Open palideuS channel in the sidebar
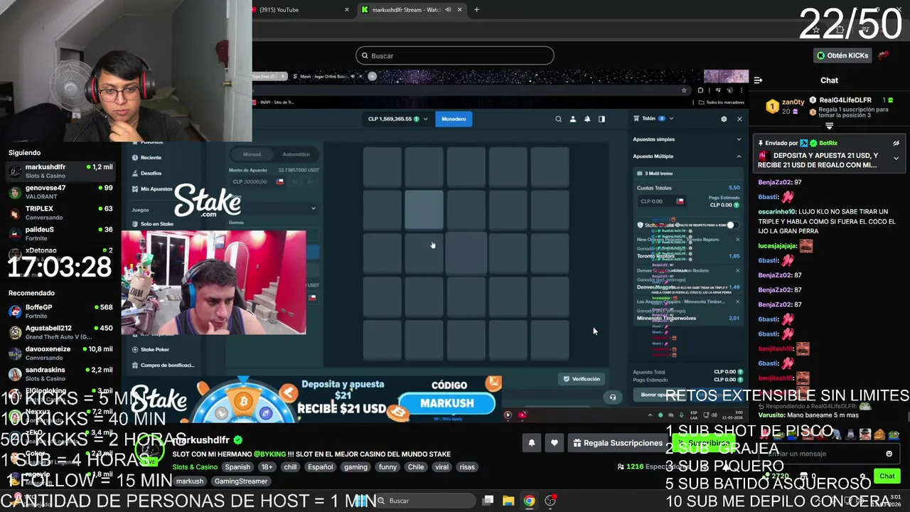The image size is (910, 512). coord(60,233)
